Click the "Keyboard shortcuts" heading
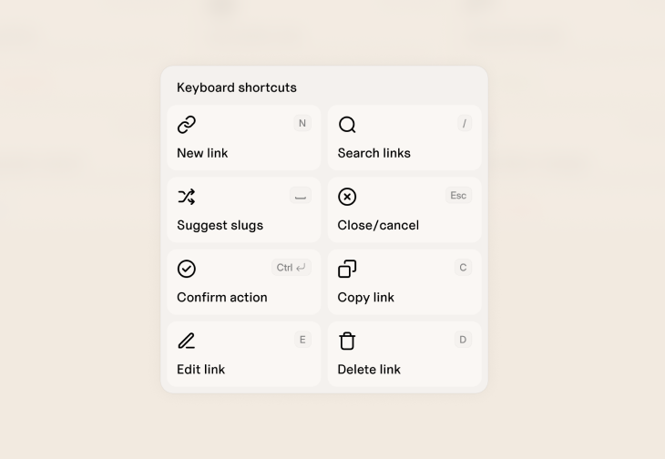Image resolution: width=665 pixels, height=459 pixels. click(236, 87)
